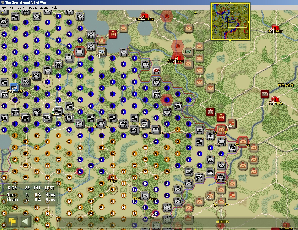Select the Soviet armored unit next to the lake MP
298x230 pixels.
pyautogui.click(x=124, y=28)
